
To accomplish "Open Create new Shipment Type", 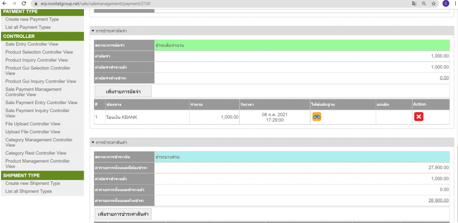I will point(33,183).
